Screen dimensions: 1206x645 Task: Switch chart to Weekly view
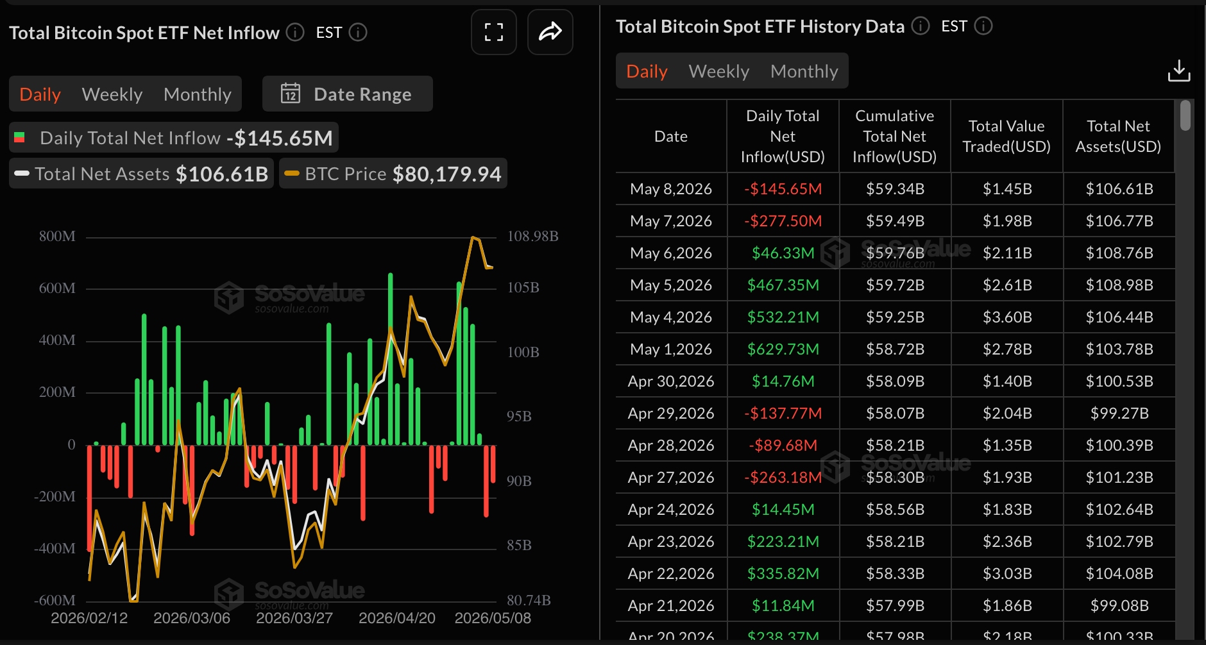[x=112, y=94]
